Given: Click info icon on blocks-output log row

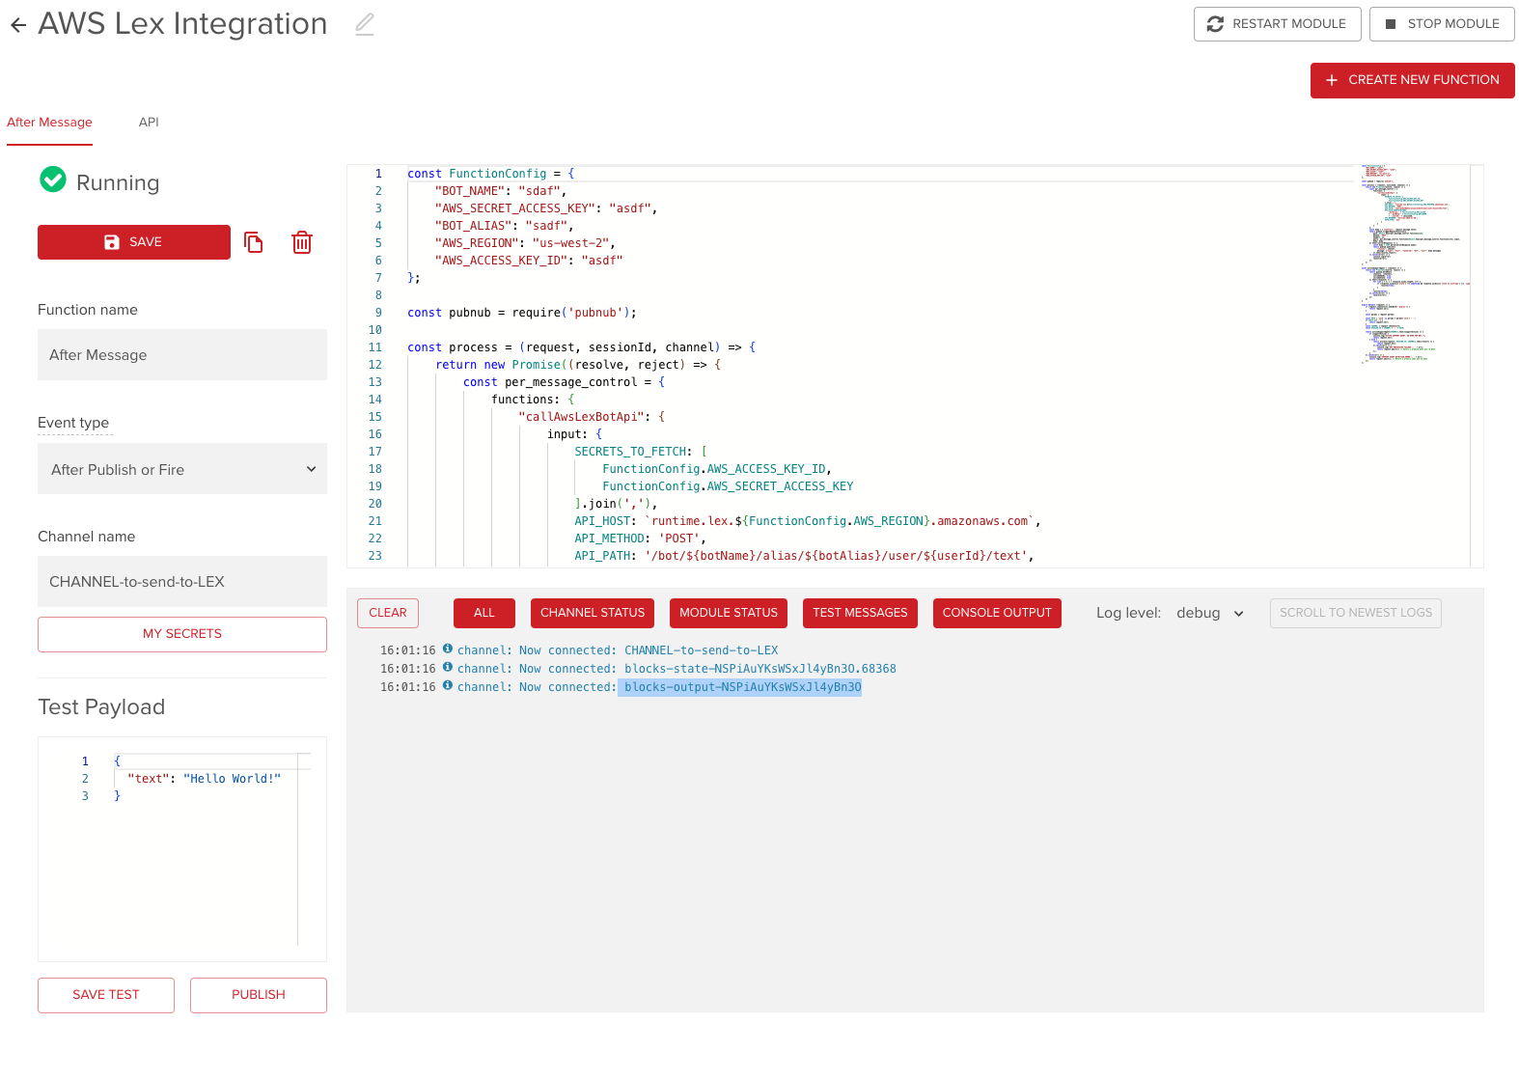Looking at the screenshot, I should click(x=448, y=686).
